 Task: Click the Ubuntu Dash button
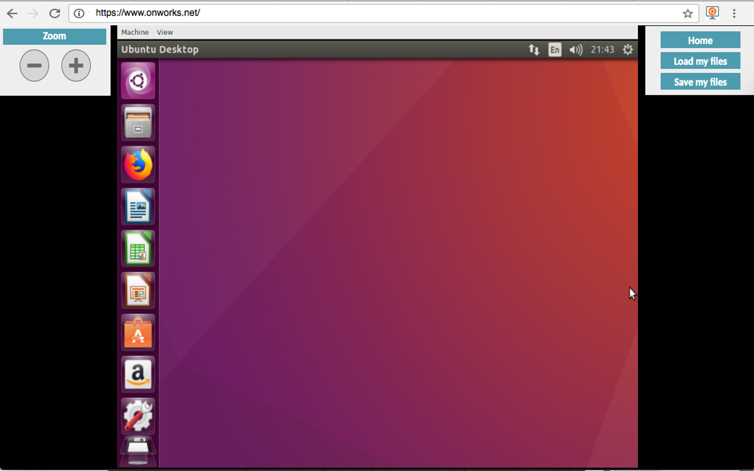[x=137, y=80]
